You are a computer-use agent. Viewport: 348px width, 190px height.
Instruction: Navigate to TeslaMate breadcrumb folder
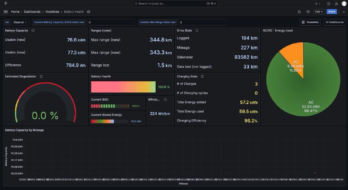53,12
